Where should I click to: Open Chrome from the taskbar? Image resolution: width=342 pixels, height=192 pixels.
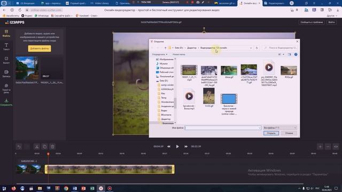(66, 188)
